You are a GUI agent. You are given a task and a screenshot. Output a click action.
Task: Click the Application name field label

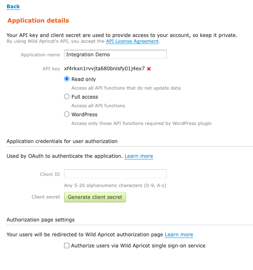40,55
